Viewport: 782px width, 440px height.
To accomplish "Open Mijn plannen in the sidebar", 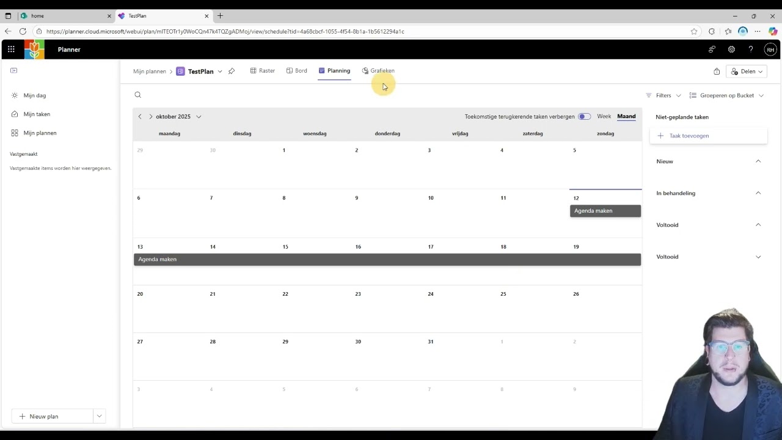I will click(40, 133).
